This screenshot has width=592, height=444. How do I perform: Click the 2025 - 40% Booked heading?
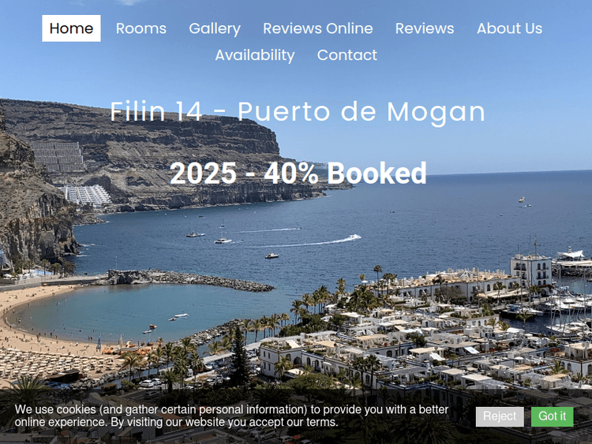click(x=298, y=173)
